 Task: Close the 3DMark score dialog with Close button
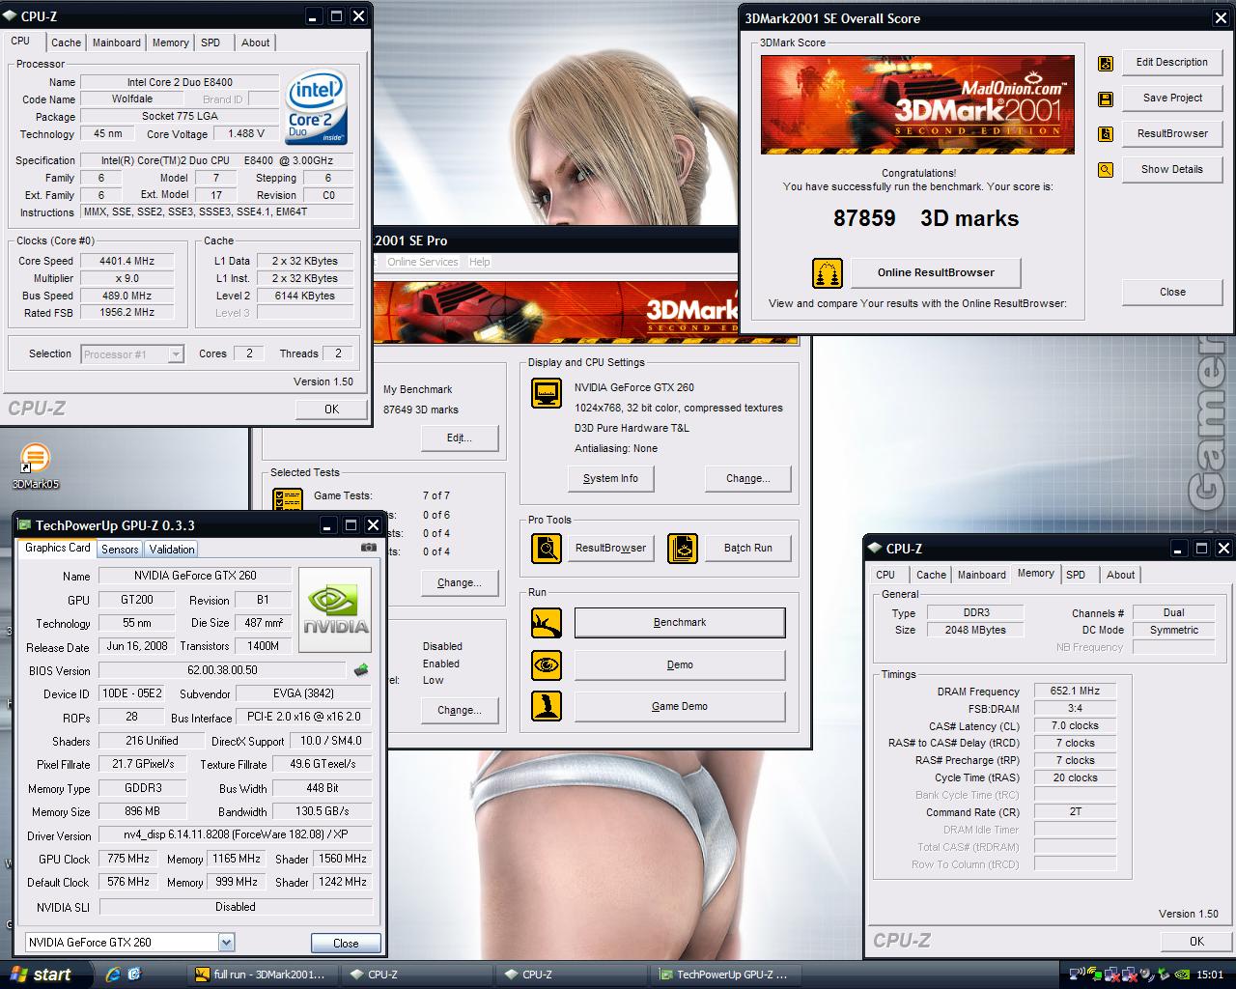coord(1172,292)
